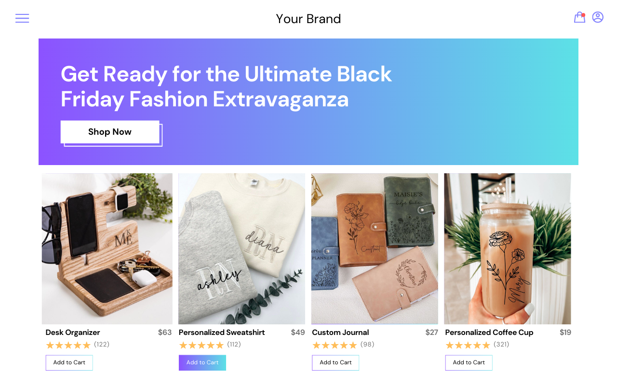The image size is (617, 385).
Task: Click the Desk Organizer star rating
Action: [x=68, y=345]
